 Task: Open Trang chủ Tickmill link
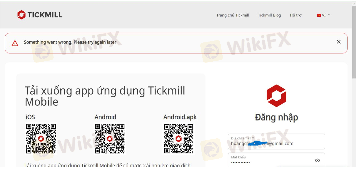point(233,15)
